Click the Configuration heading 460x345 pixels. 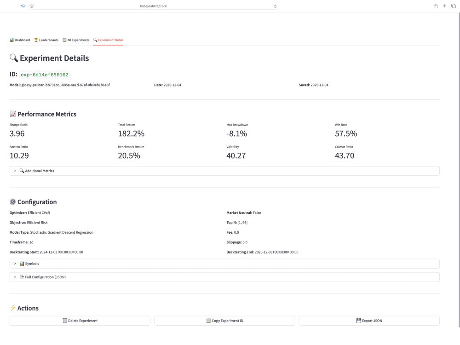click(33, 202)
